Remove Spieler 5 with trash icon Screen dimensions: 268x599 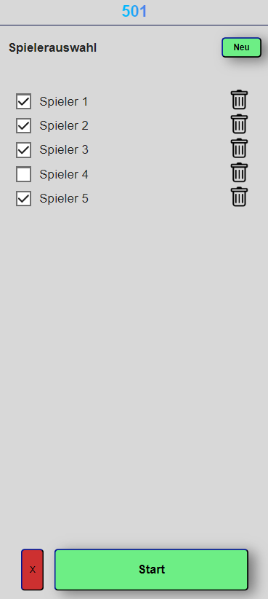coord(239,197)
